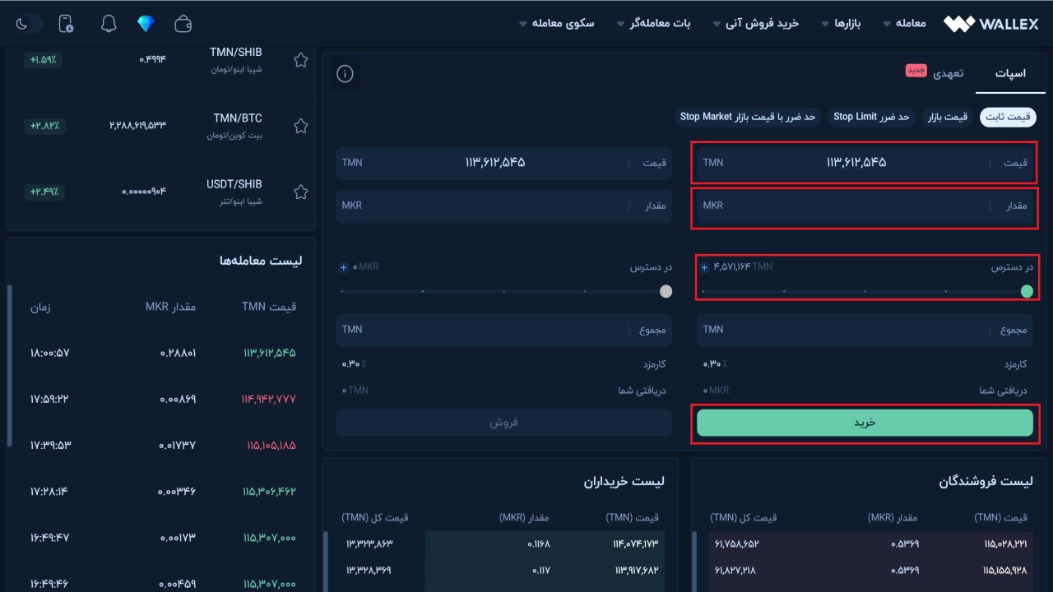Open the info icon on trade panel
Viewport: 1053px width, 592px height.
click(346, 74)
